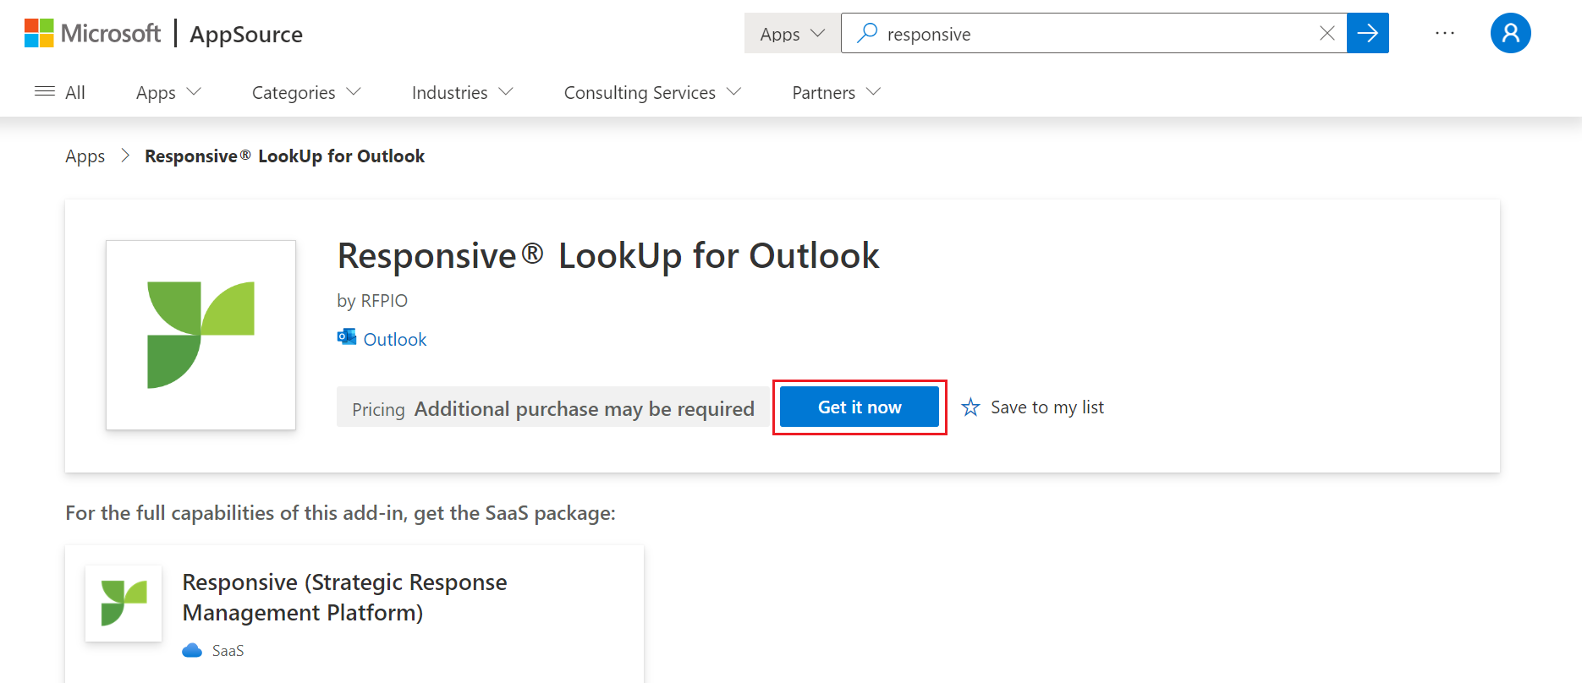The width and height of the screenshot is (1582, 683).
Task: Open the three-dot more options menu
Action: (1445, 33)
